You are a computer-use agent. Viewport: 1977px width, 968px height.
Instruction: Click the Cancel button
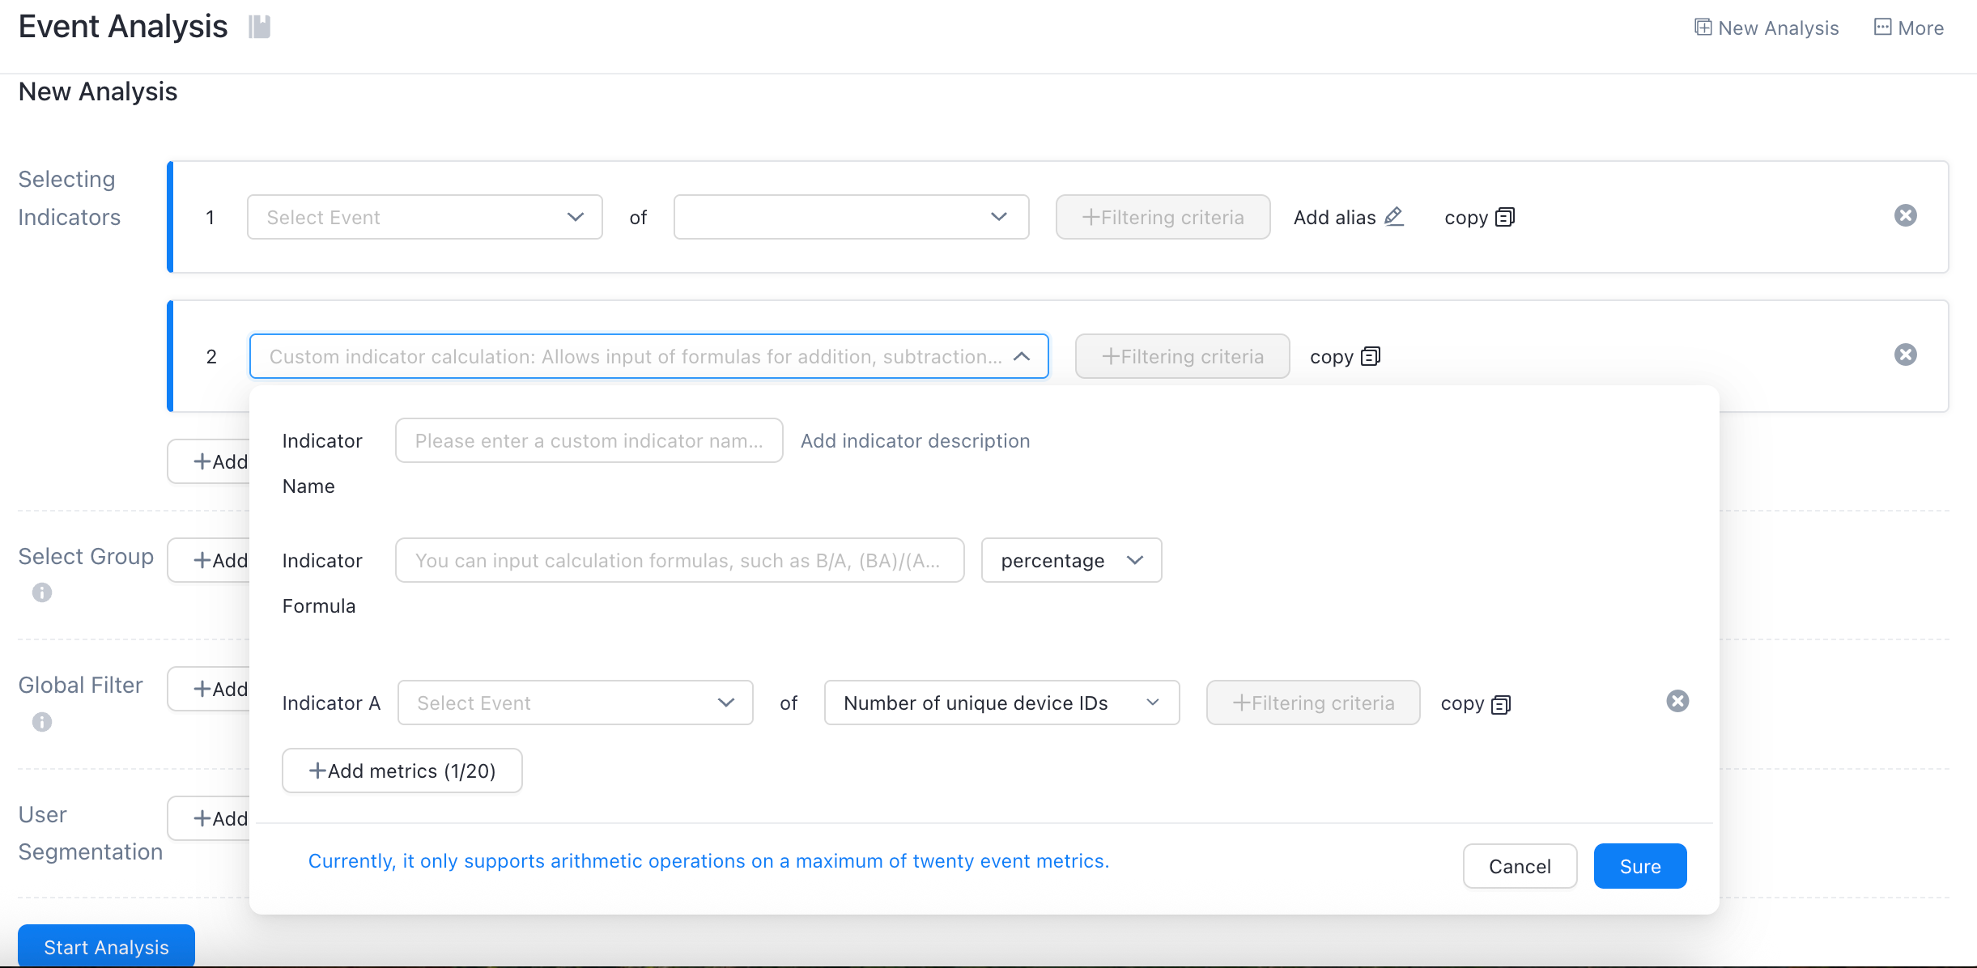[1520, 866]
